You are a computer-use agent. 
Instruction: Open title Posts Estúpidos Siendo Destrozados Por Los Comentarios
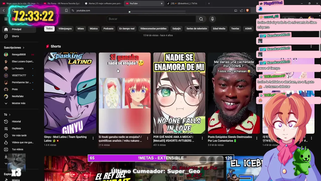[230, 139]
